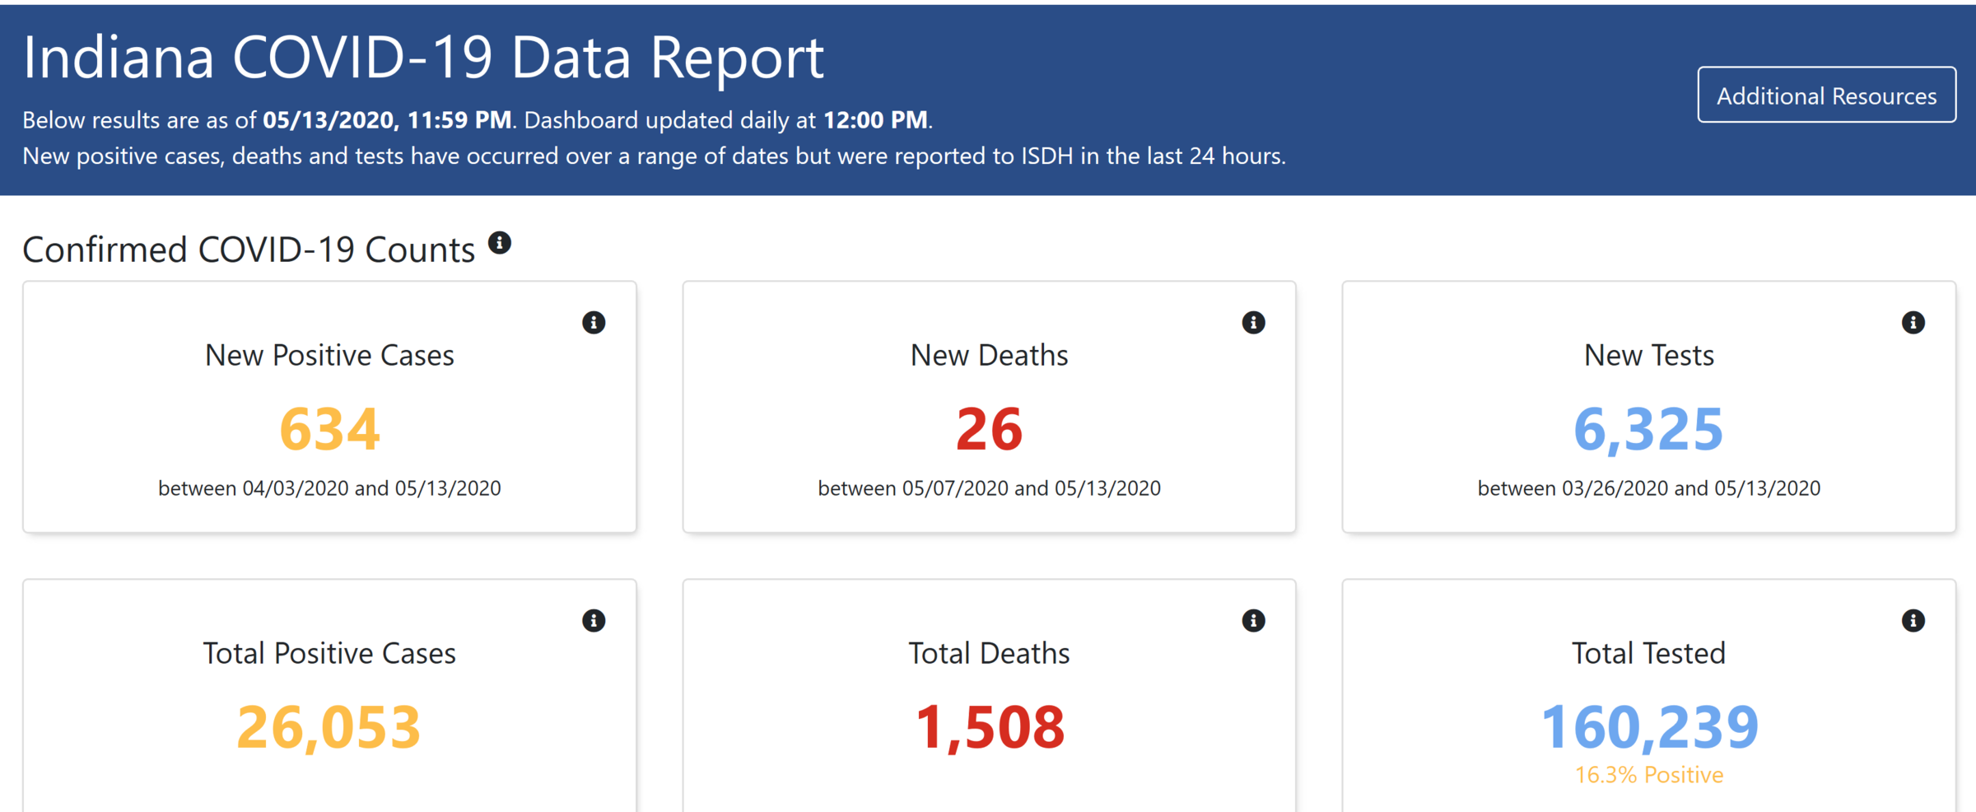Show info for the Total Deaths card
The width and height of the screenshot is (1976, 812).
pos(1253,621)
